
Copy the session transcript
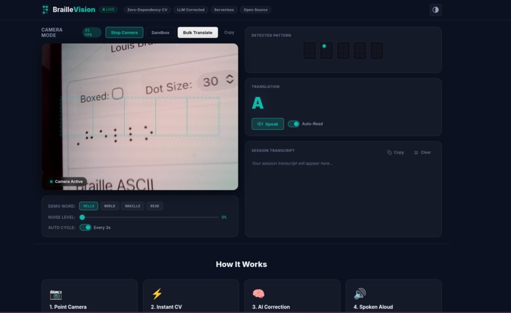click(x=396, y=153)
